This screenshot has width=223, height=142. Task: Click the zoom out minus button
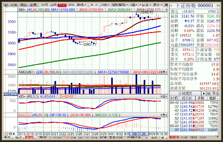coord(96,5)
